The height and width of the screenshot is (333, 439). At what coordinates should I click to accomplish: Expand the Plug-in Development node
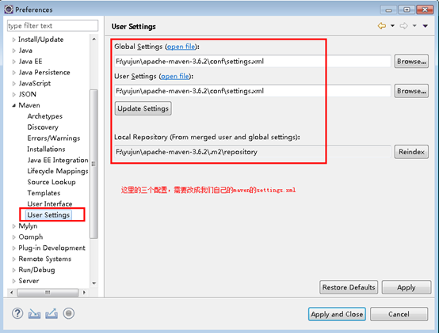click(13, 248)
